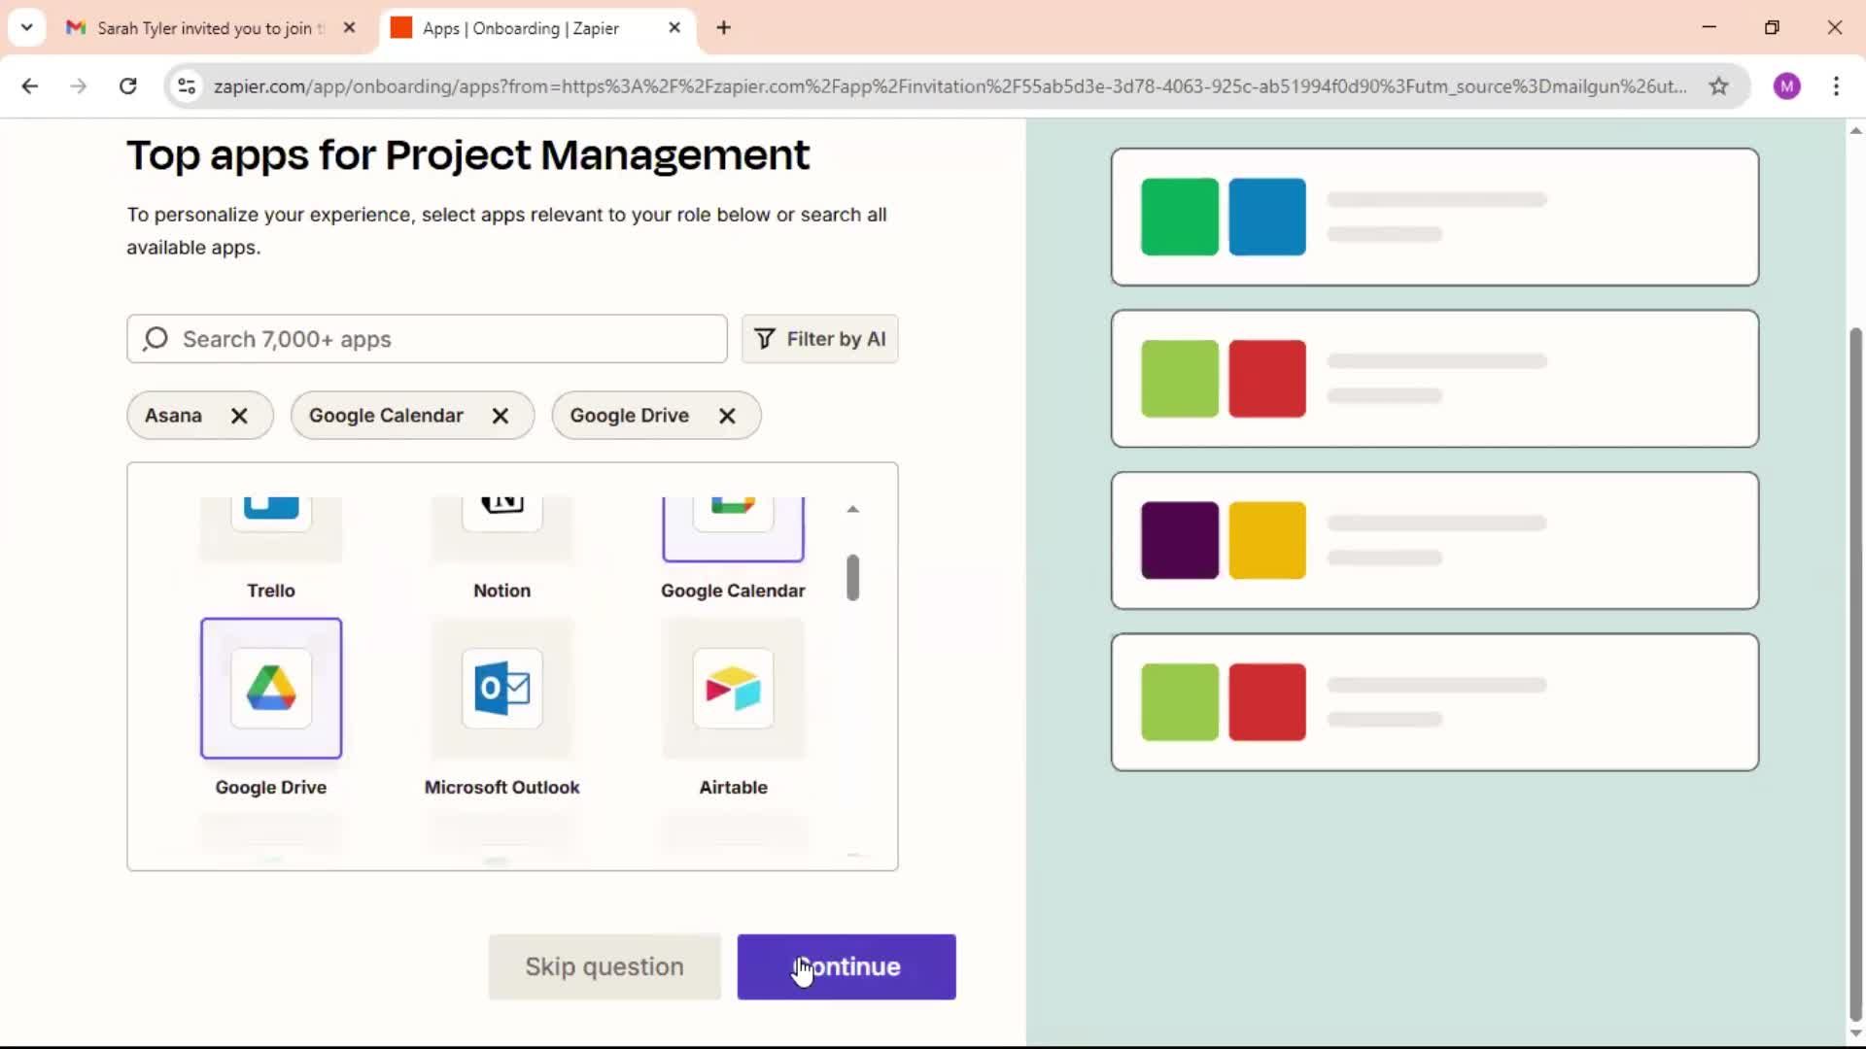View site information icon in address bar
1866x1049 pixels.
point(187,86)
